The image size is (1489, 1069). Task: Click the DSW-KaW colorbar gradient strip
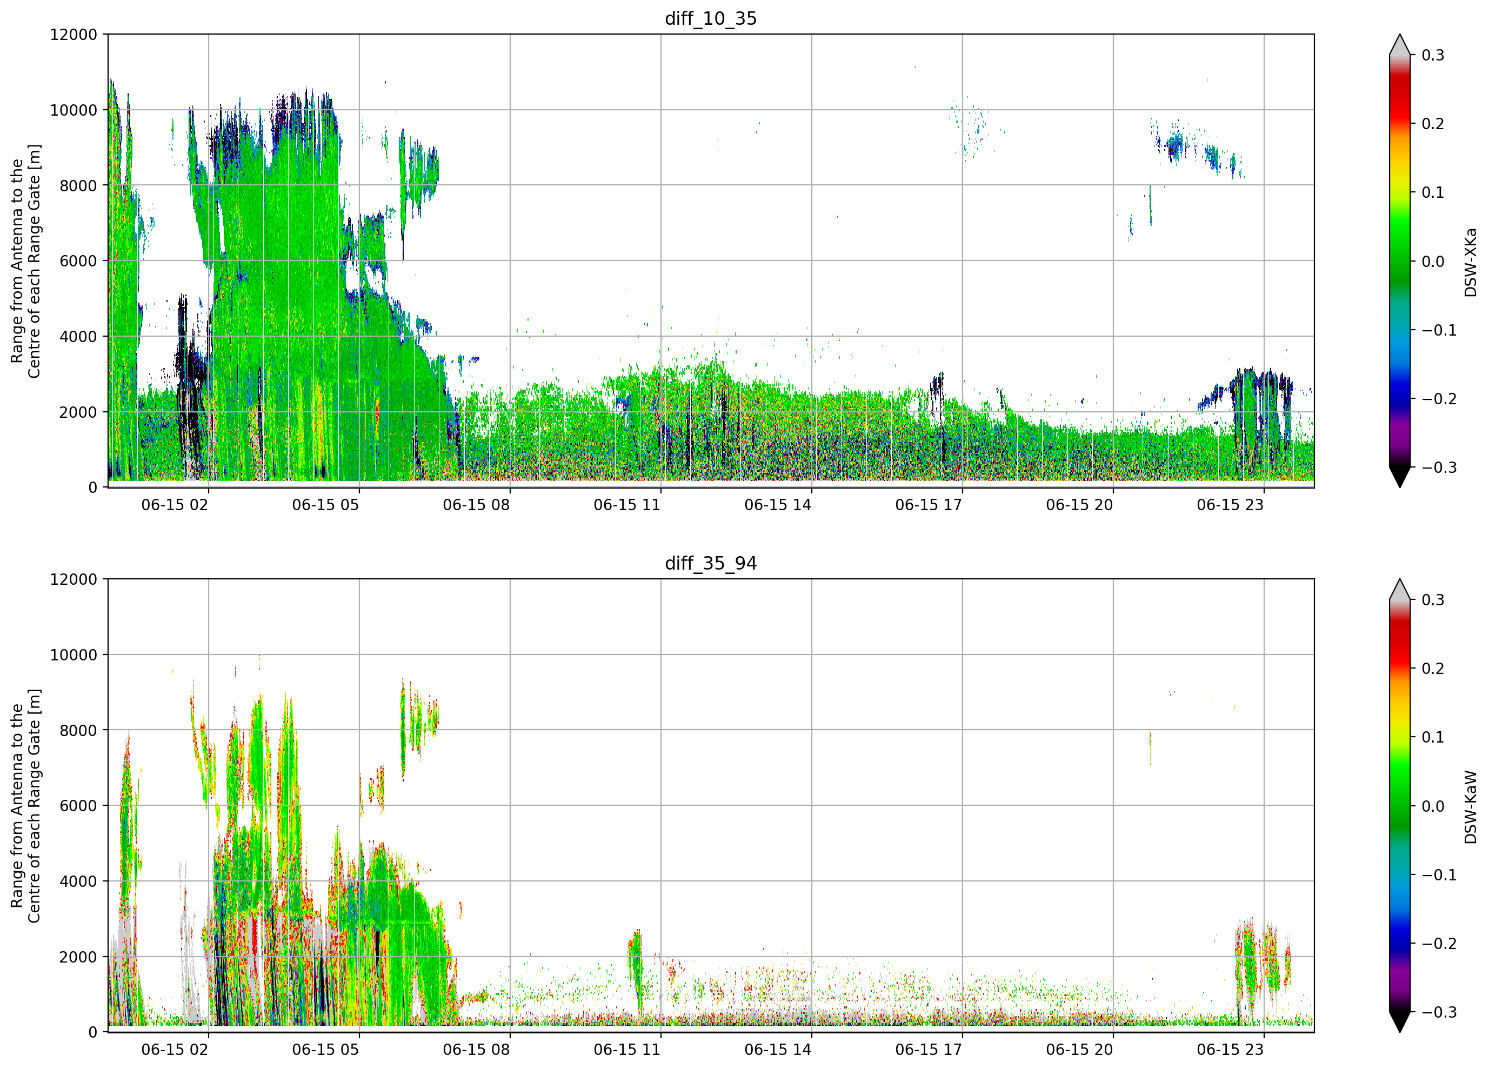1400,806
